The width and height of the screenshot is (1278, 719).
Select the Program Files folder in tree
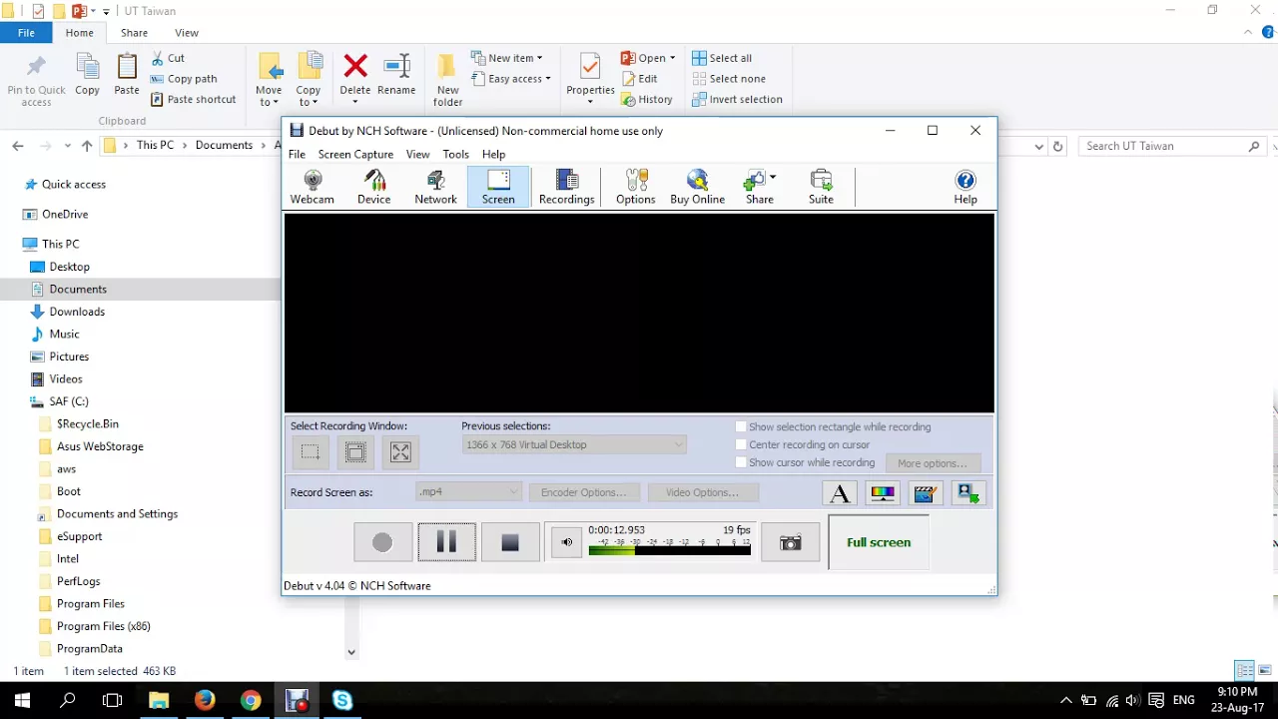(91, 603)
